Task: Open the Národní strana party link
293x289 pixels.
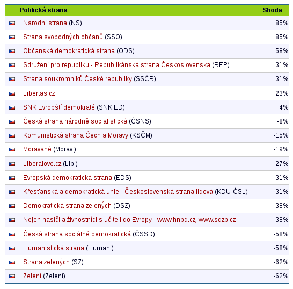Action: point(45,23)
